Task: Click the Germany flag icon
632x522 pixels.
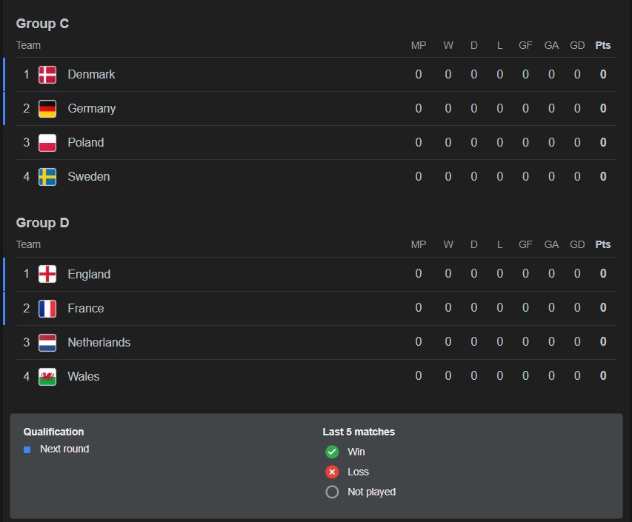Action: point(47,109)
